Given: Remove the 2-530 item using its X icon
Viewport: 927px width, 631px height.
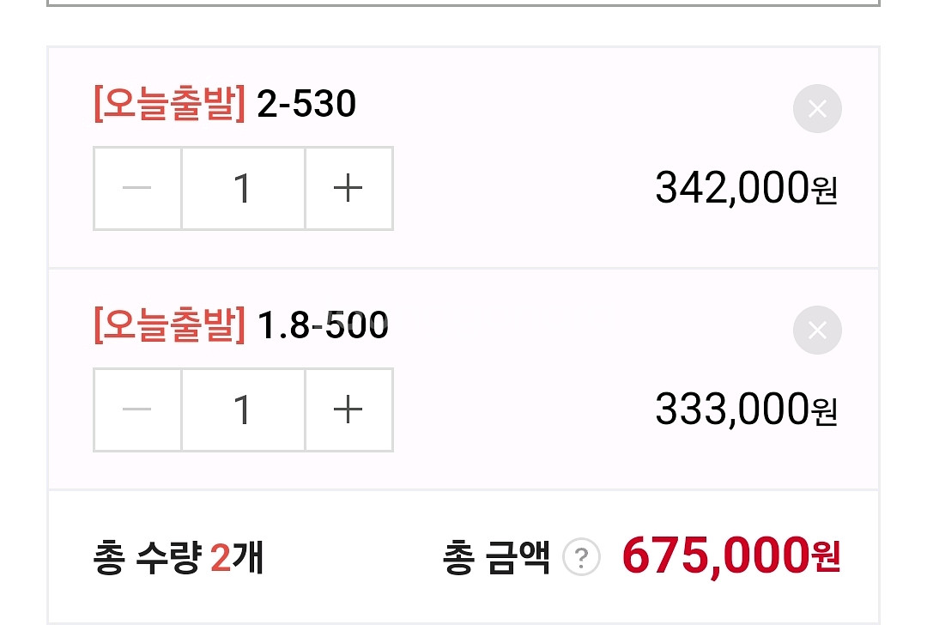Looking at the screenshot, I should pyautogui.click(x=817, y=109).
